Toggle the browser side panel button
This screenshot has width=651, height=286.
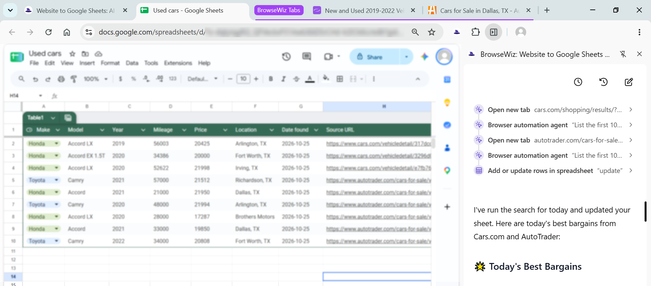pos(494,32)
